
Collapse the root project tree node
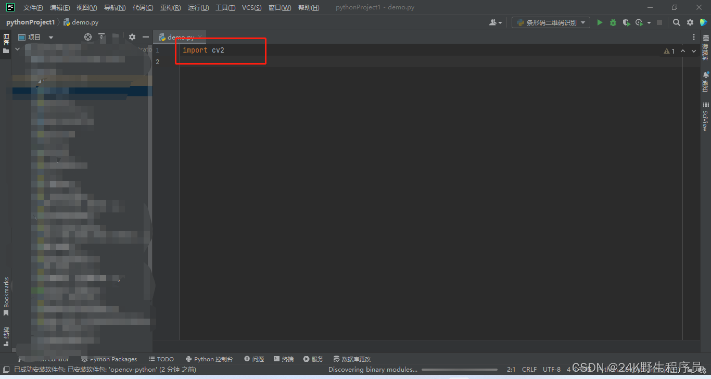click(x=17, y=49)
